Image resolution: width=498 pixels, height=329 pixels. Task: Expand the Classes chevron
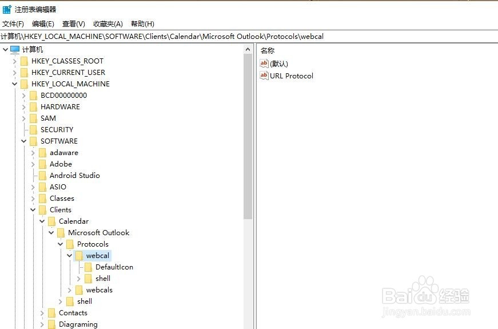[33, 199]
